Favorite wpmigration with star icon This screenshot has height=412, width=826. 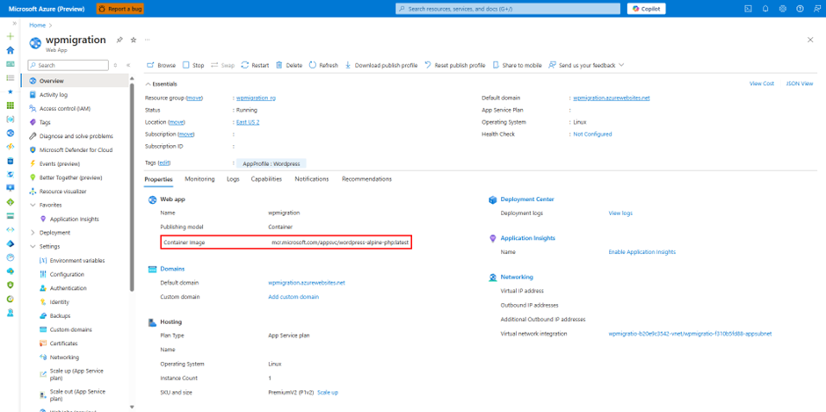point(134,40)
